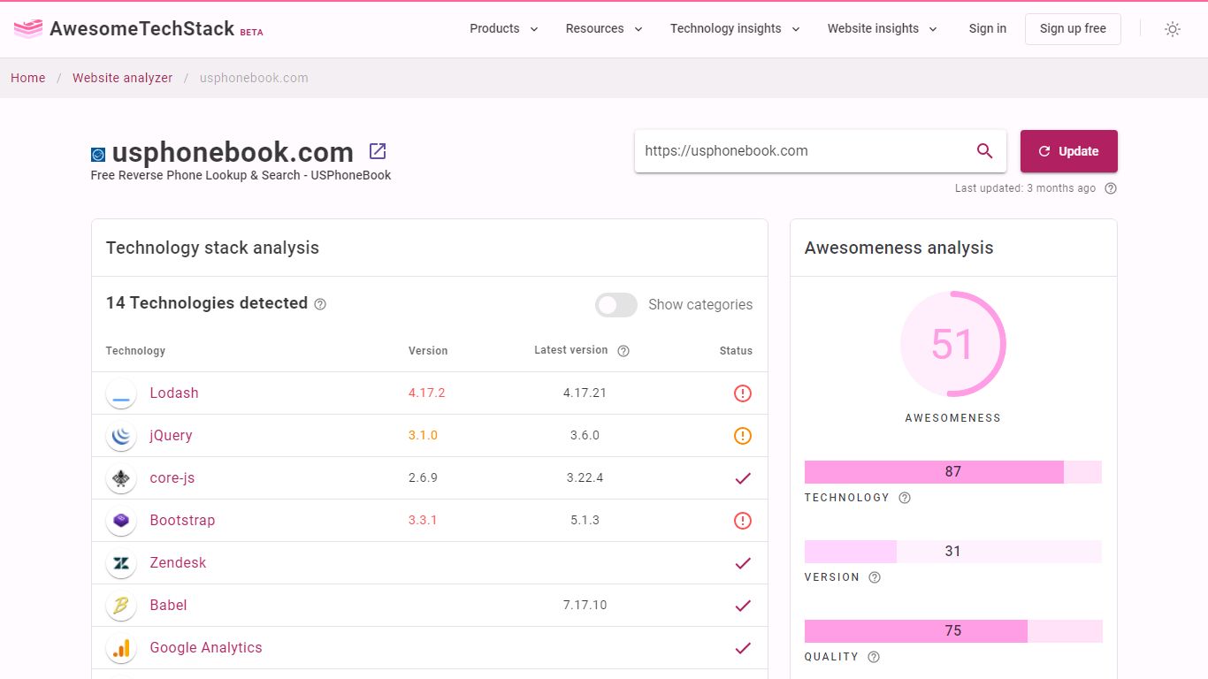Open Website insights dropdown menu
Viewport: 1208px width, 679px height.
click(x=883, y=29)
